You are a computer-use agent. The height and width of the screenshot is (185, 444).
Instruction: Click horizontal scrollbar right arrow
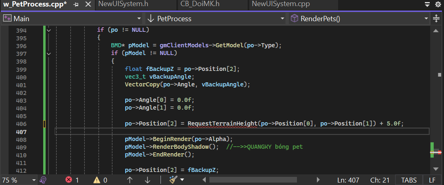(318, 180)
